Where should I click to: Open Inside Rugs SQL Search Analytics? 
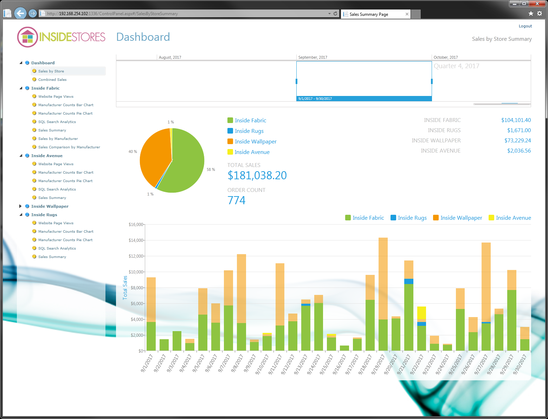[57, 249]
